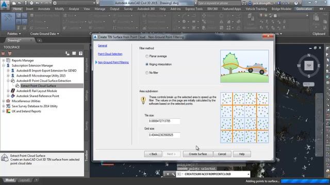Open the Geolocation ribbon tab

304,9
